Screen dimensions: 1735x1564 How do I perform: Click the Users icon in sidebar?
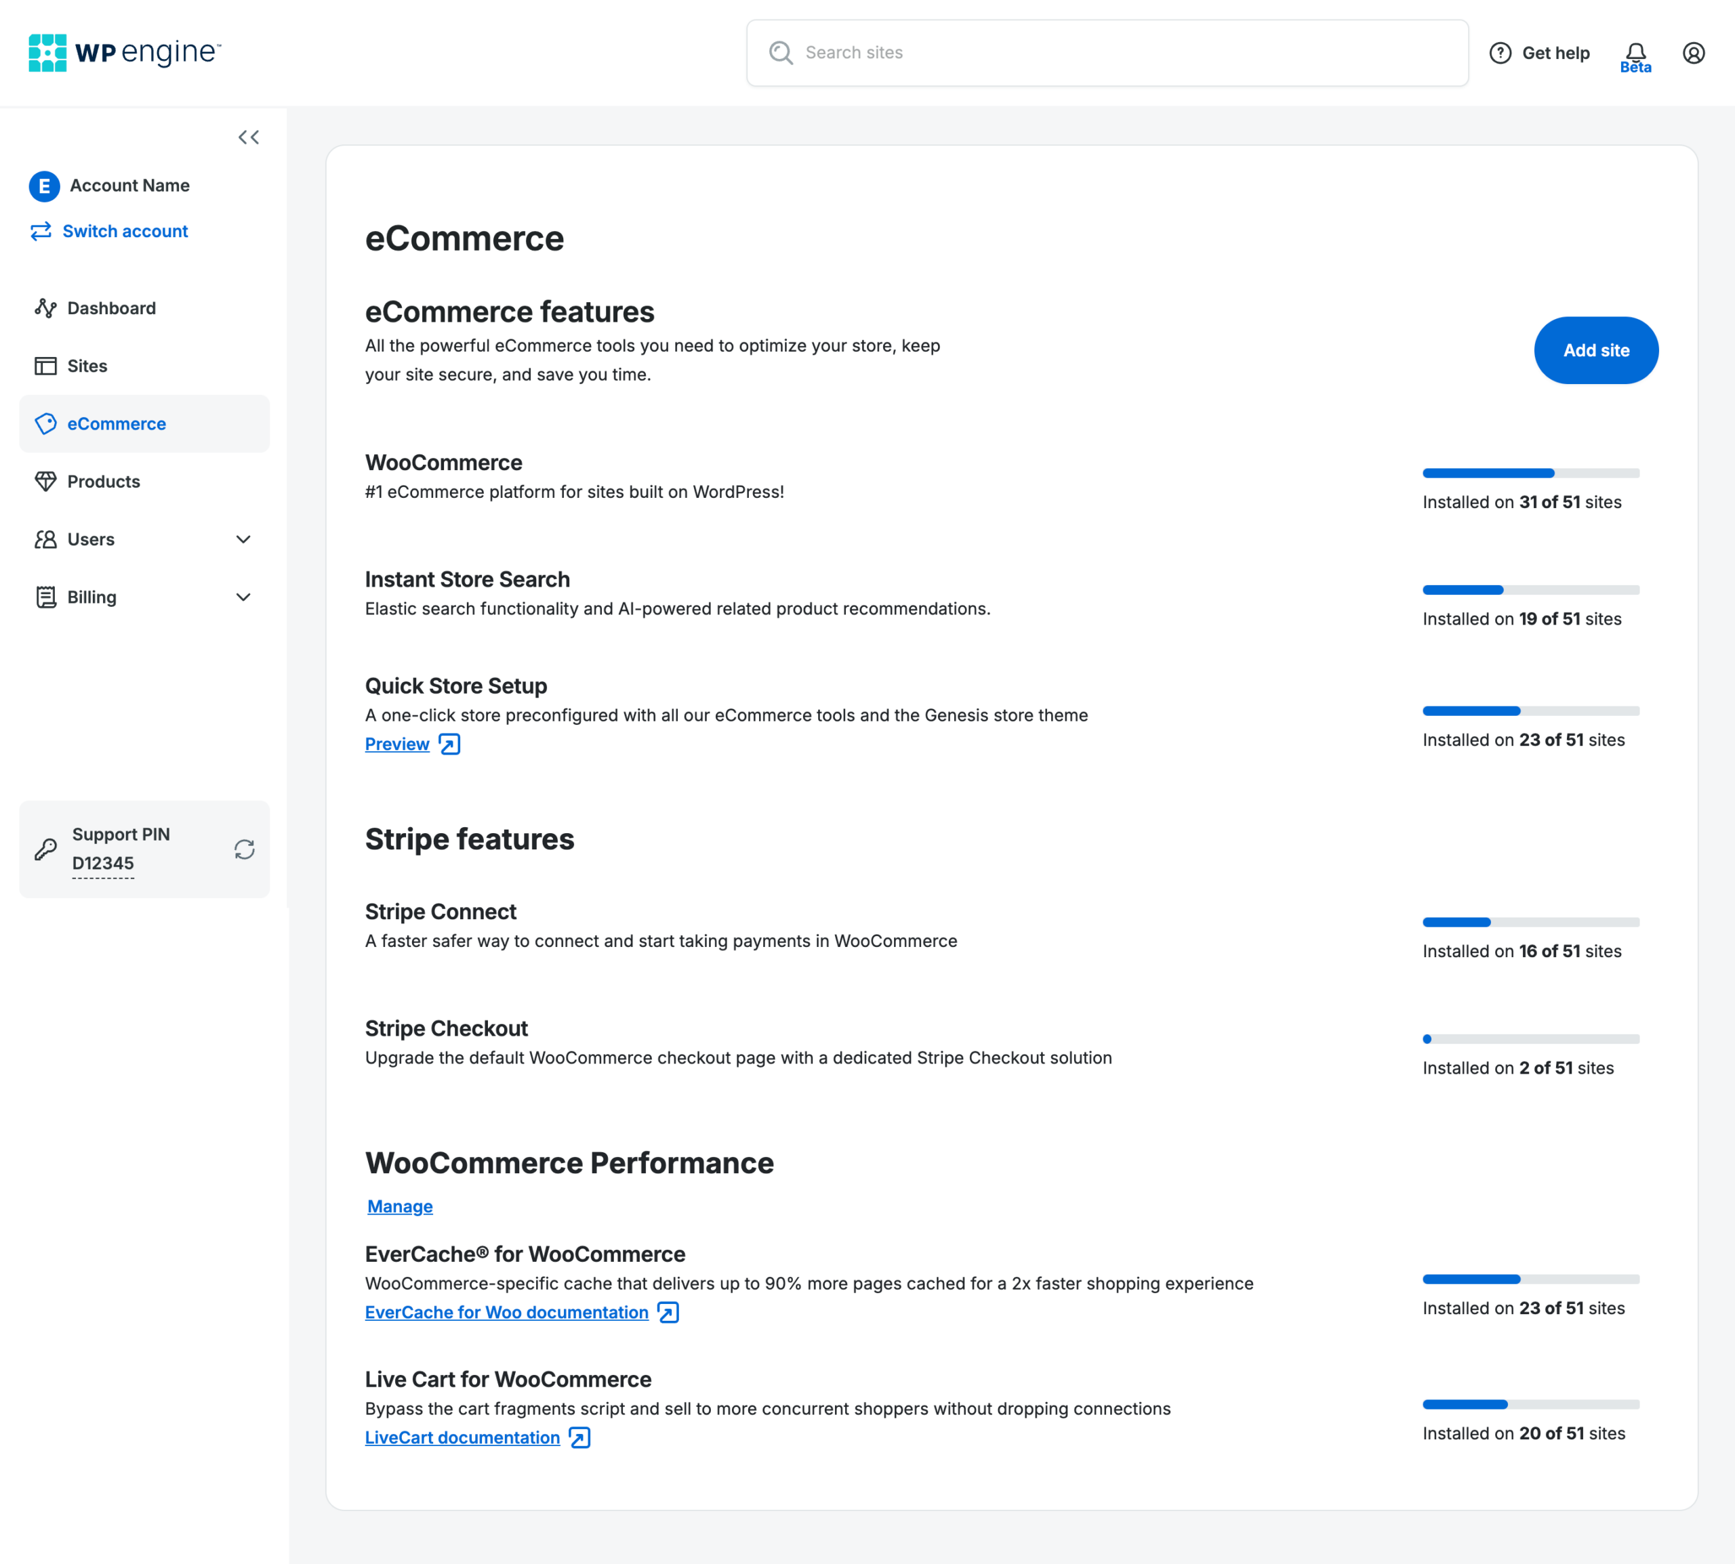45,538
